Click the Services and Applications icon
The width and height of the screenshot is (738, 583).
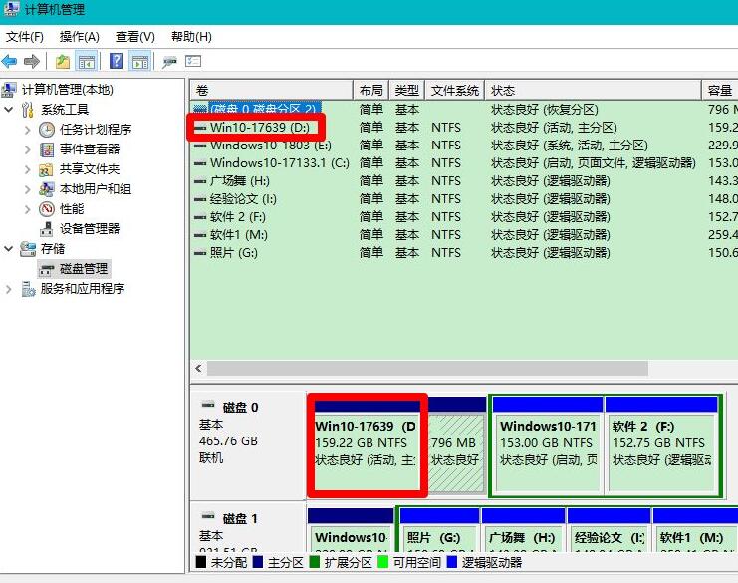[x=28, y=289]
